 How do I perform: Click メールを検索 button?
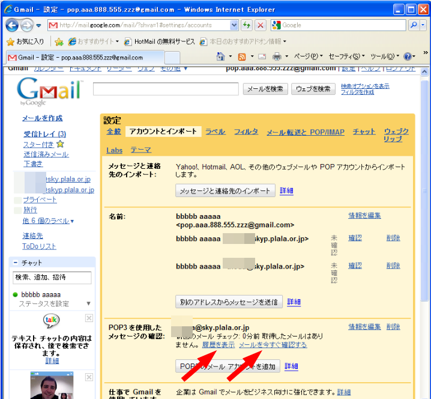[x=265, y=89]
